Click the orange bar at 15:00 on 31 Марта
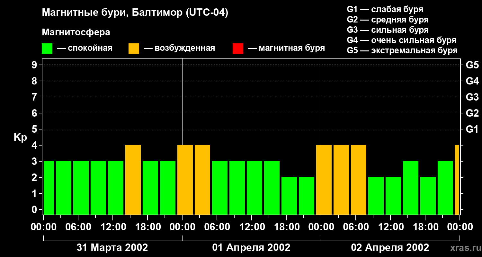482x257 pixels. click(133, 180)
